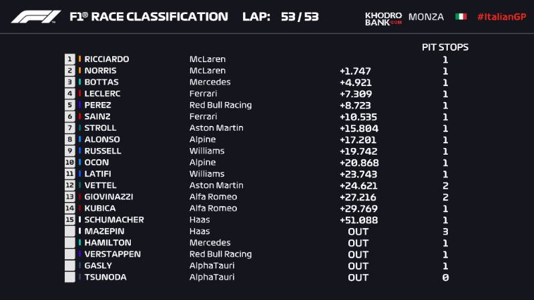Select the position 15 number badge
The image size is (534, 300).
pyautogui.click(x=69, y=219)
